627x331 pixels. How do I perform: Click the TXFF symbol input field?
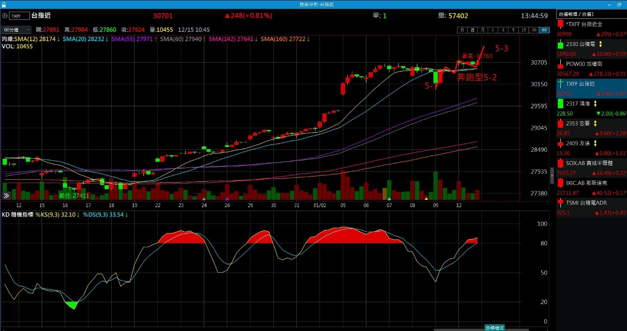pos(19,16)
